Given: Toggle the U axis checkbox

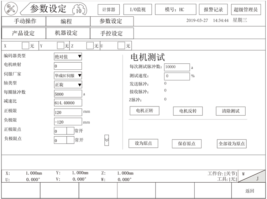Looking at the screenshot, I should [121, 46].
